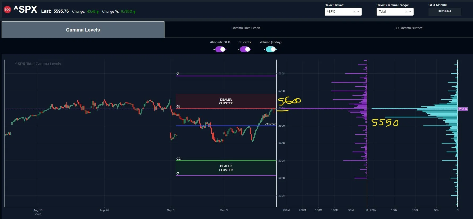Open the Gamma Data Graph tab
The height and width of the screenshot is (219, 473).
pyautogui.click(x=246, y=28)
